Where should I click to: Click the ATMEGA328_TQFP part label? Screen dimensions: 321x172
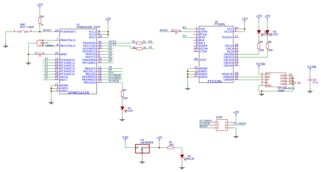[x=88, y=27]
